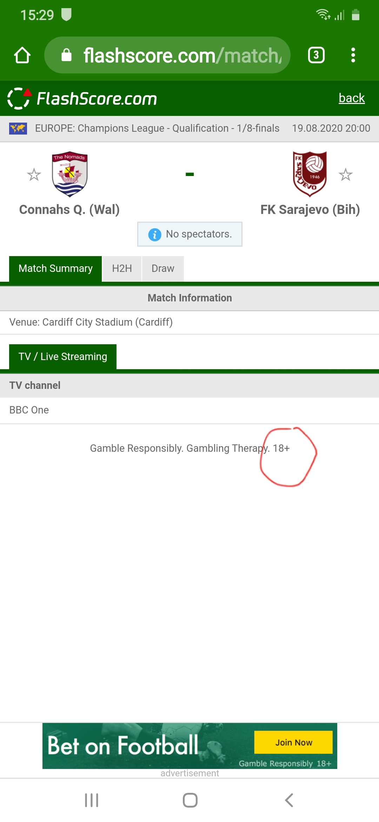Tap the Champions League Qualification league header
The height and width of the screenshot is (822, 379).
click(157, 128)
